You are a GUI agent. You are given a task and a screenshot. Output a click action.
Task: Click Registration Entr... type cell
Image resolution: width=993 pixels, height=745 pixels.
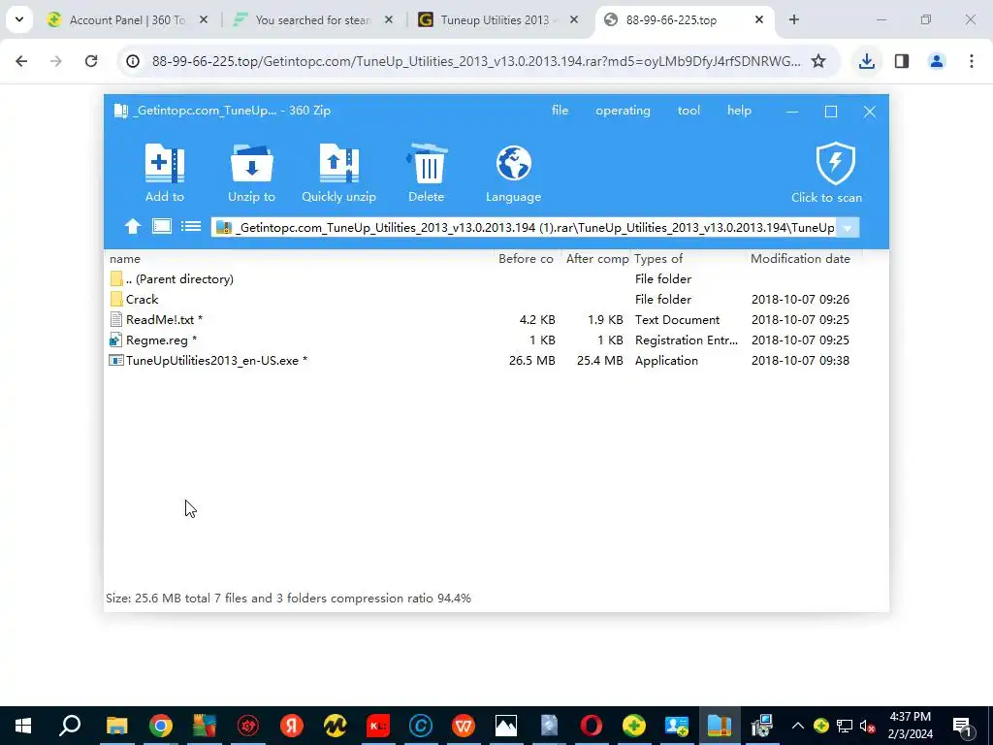pos(687,340)
